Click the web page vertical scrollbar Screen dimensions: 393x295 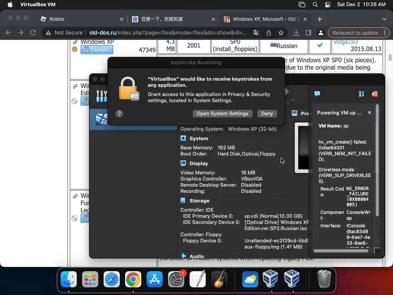pyautogui.click(x=390, y=58)
